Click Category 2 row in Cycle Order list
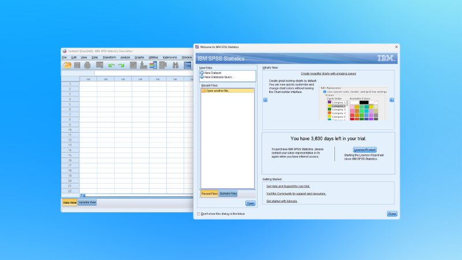462x260 pixels. pos(337,106)
